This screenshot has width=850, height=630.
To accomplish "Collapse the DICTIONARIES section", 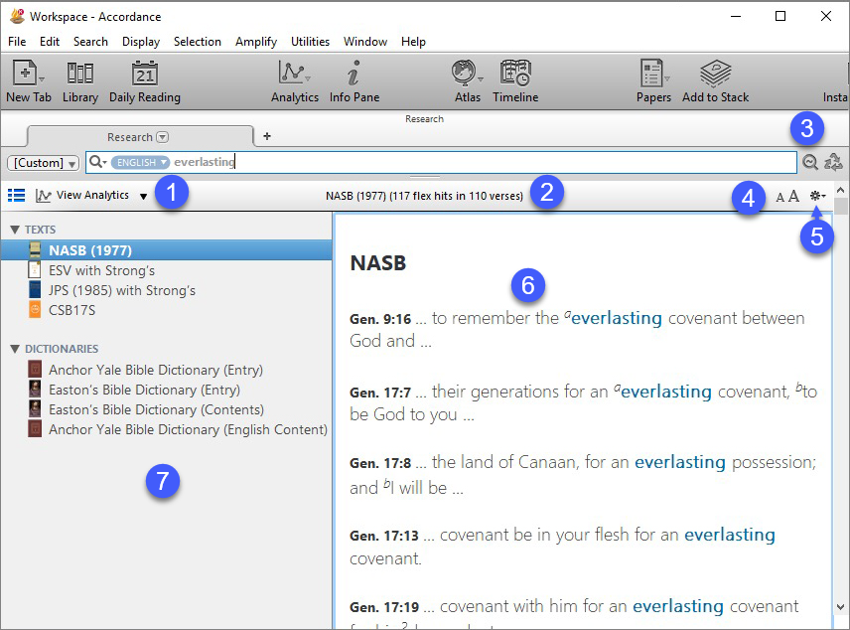I will coord(15,349).
